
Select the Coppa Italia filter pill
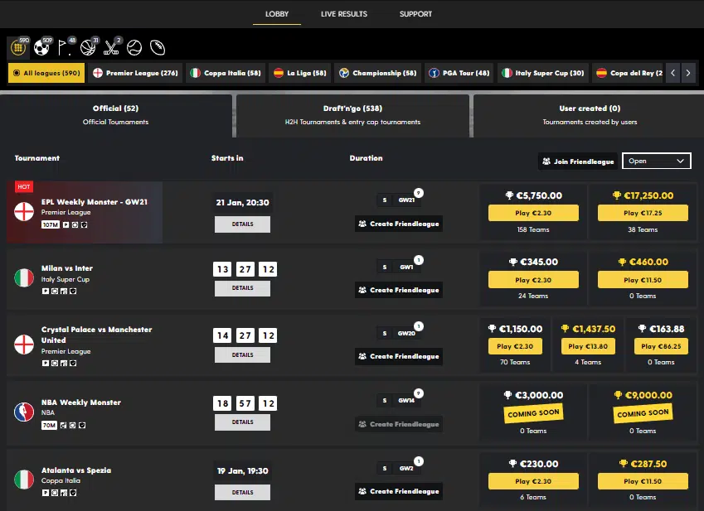[x=226, y=73]
